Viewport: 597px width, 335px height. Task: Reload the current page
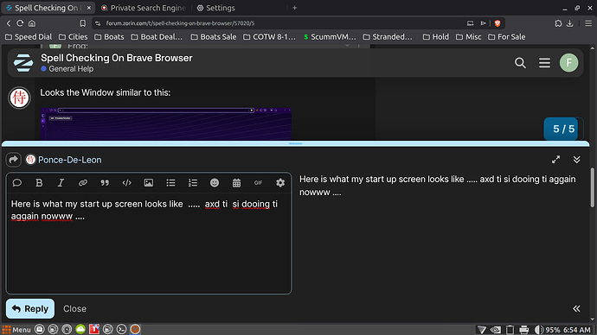[20, 23]
